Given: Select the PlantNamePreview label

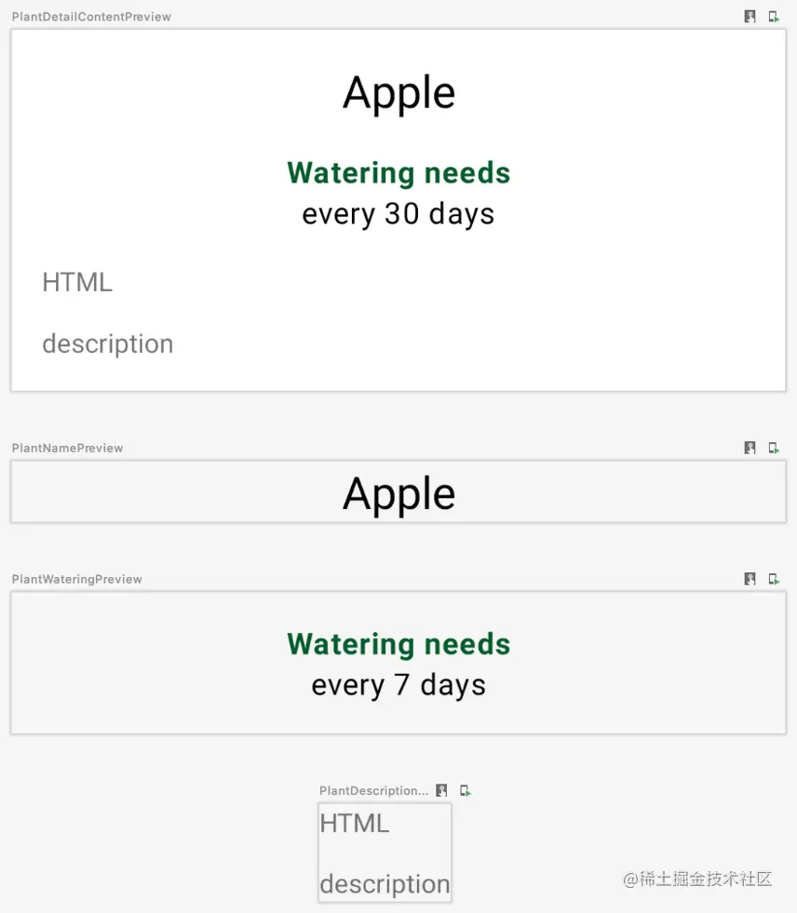Looking at the screenshot, I should (x=68, y=448).
